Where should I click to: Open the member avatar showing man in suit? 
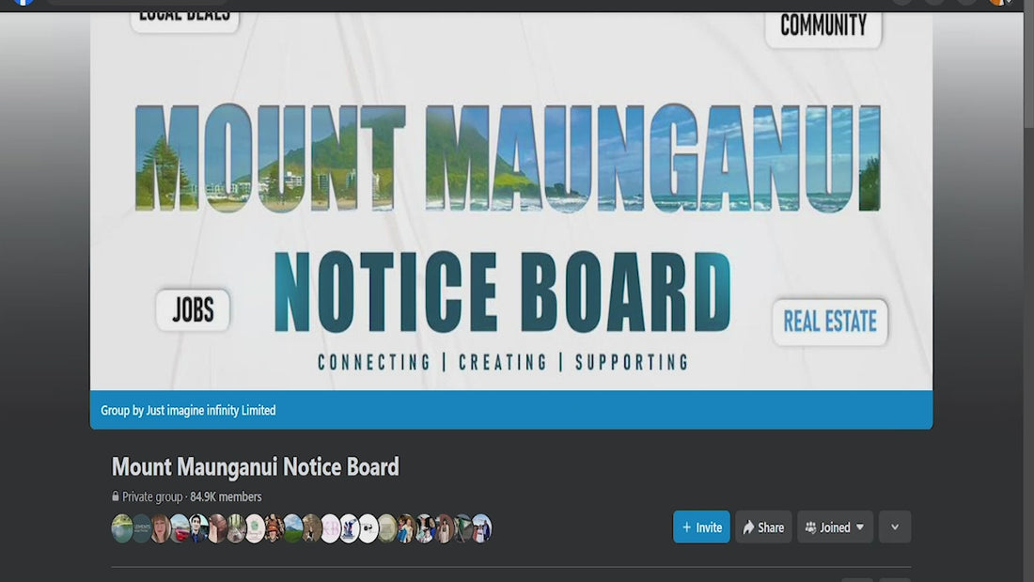pyautogui.click(x=198, y=528)
